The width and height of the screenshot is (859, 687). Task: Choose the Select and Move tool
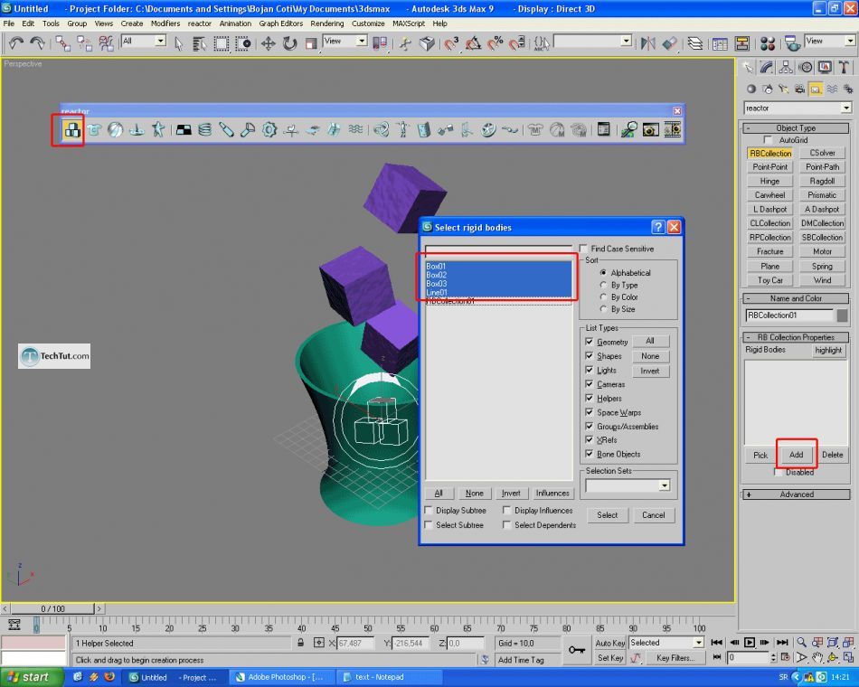(x=268, y=43)
